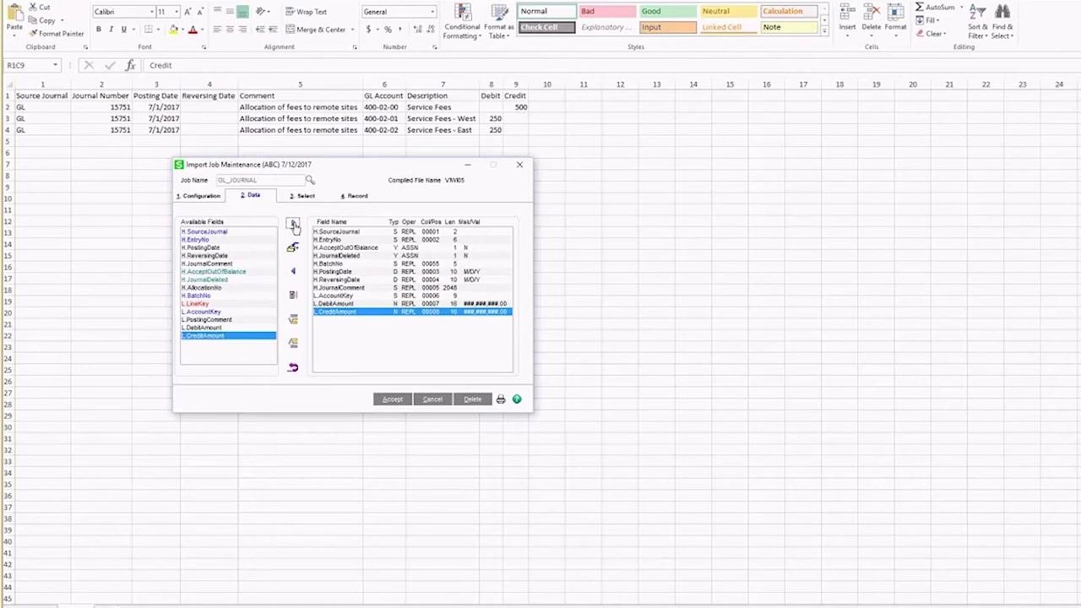Image resolution: width=1081 pixels, height=608 pixels.
Task: Open the 4. Record tab
Action: click(354, 196)
